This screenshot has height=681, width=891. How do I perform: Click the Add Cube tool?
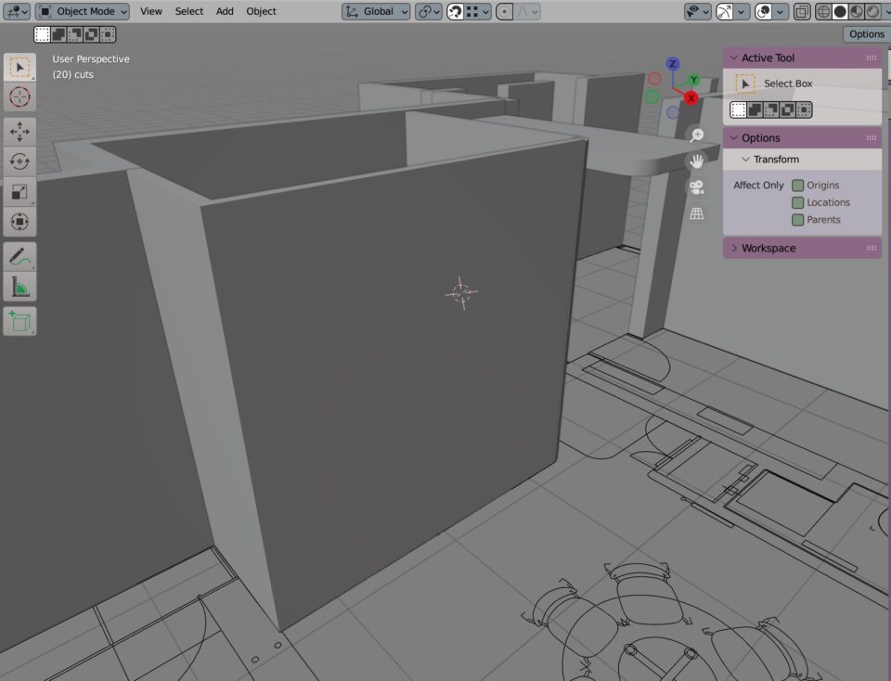coord(19,321)
